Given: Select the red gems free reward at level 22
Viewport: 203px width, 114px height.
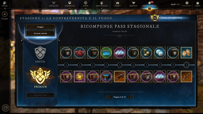Looking at the screenshot, I should pos(80,53).
